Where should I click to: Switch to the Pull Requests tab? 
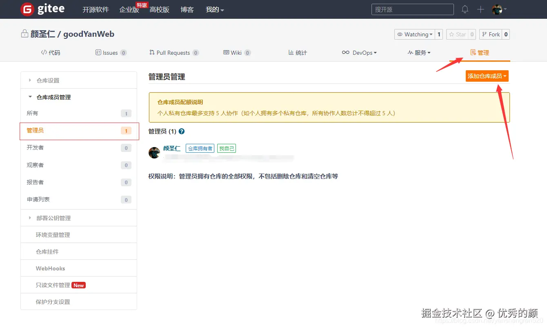174,53
